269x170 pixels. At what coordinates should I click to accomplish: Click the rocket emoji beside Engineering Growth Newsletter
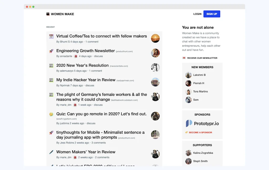51,51
